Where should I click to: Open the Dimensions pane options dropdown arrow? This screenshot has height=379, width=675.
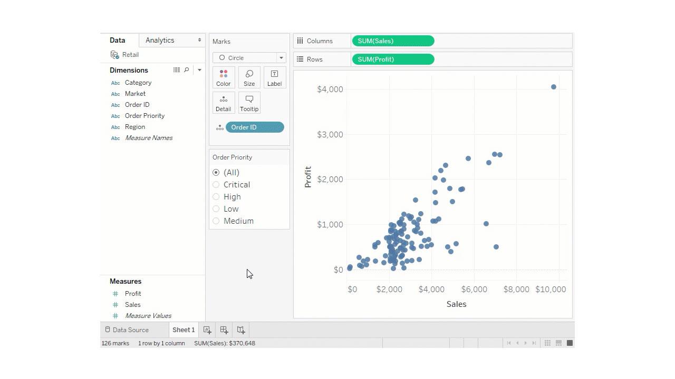coord(199,69)
